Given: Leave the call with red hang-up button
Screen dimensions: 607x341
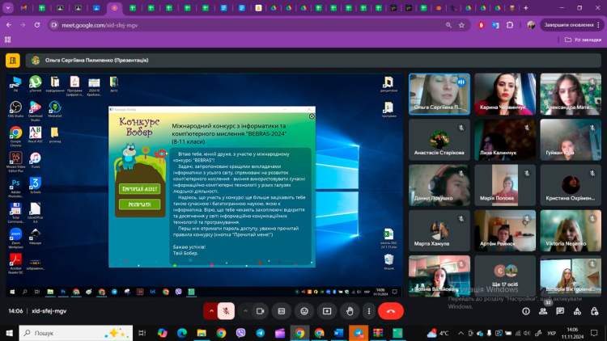Looking at the screenshot, I should point(391,311).
